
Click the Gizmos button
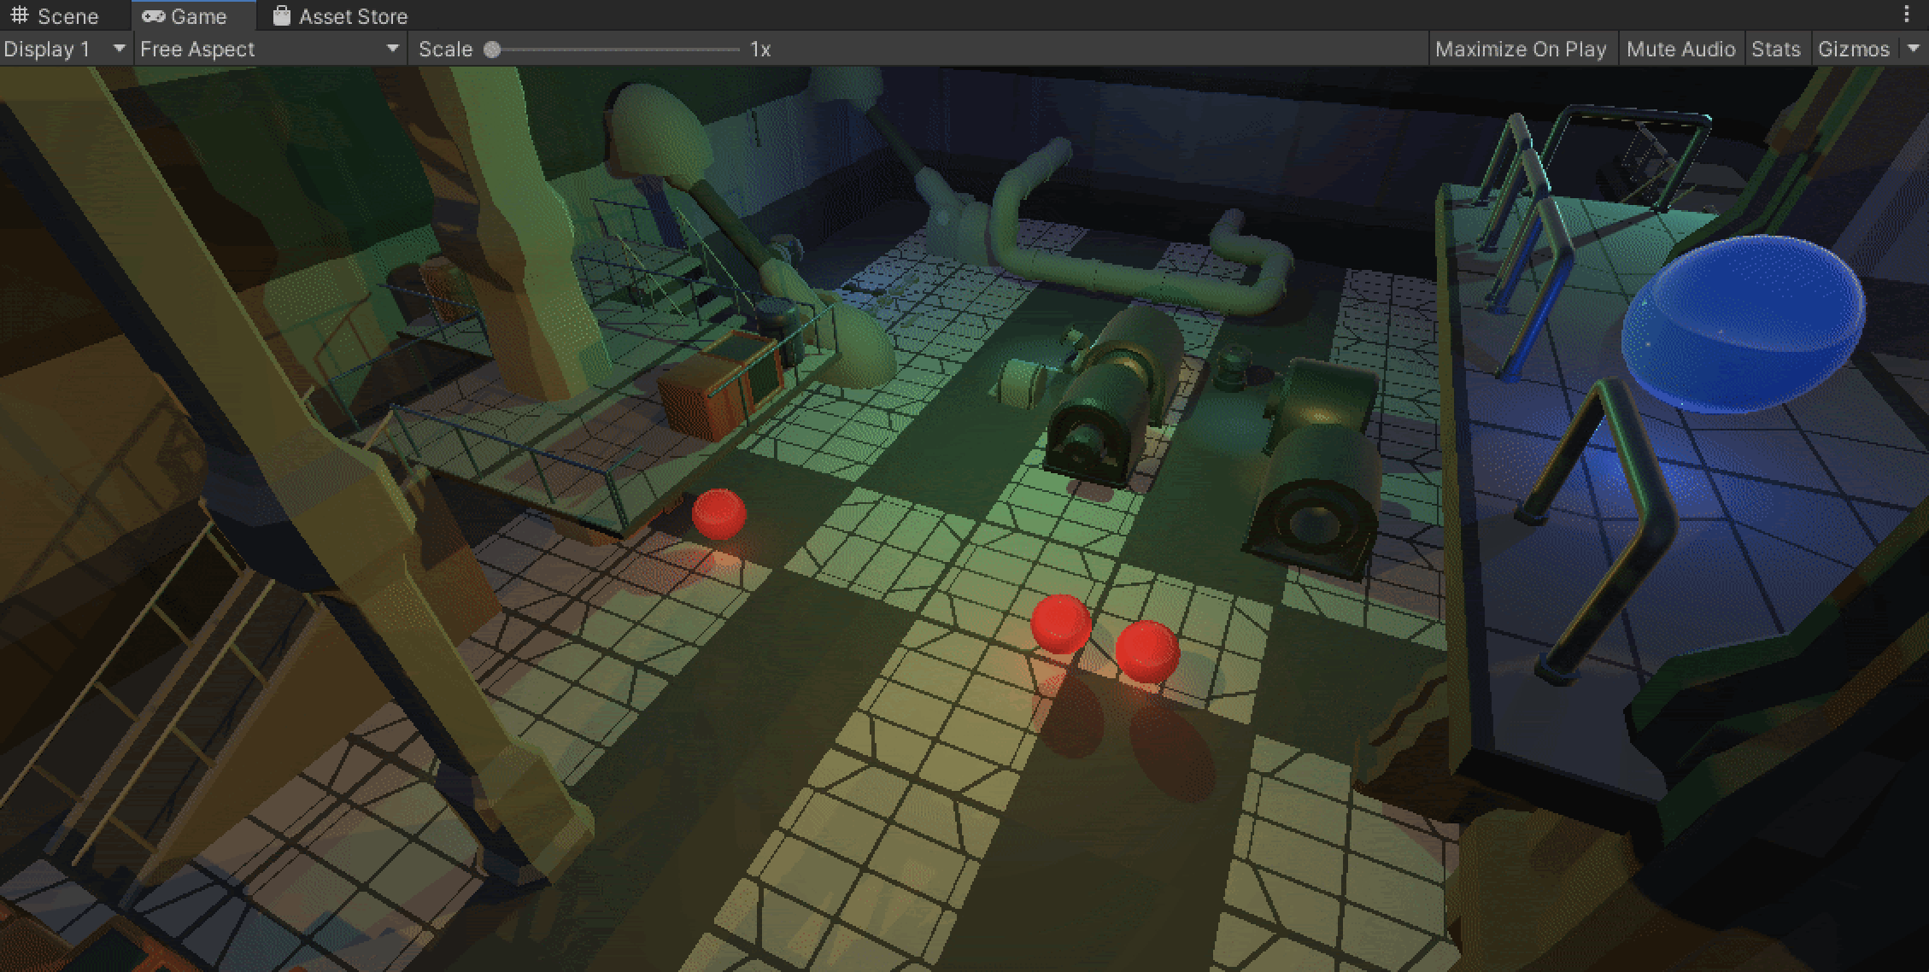pos(1852,50)
